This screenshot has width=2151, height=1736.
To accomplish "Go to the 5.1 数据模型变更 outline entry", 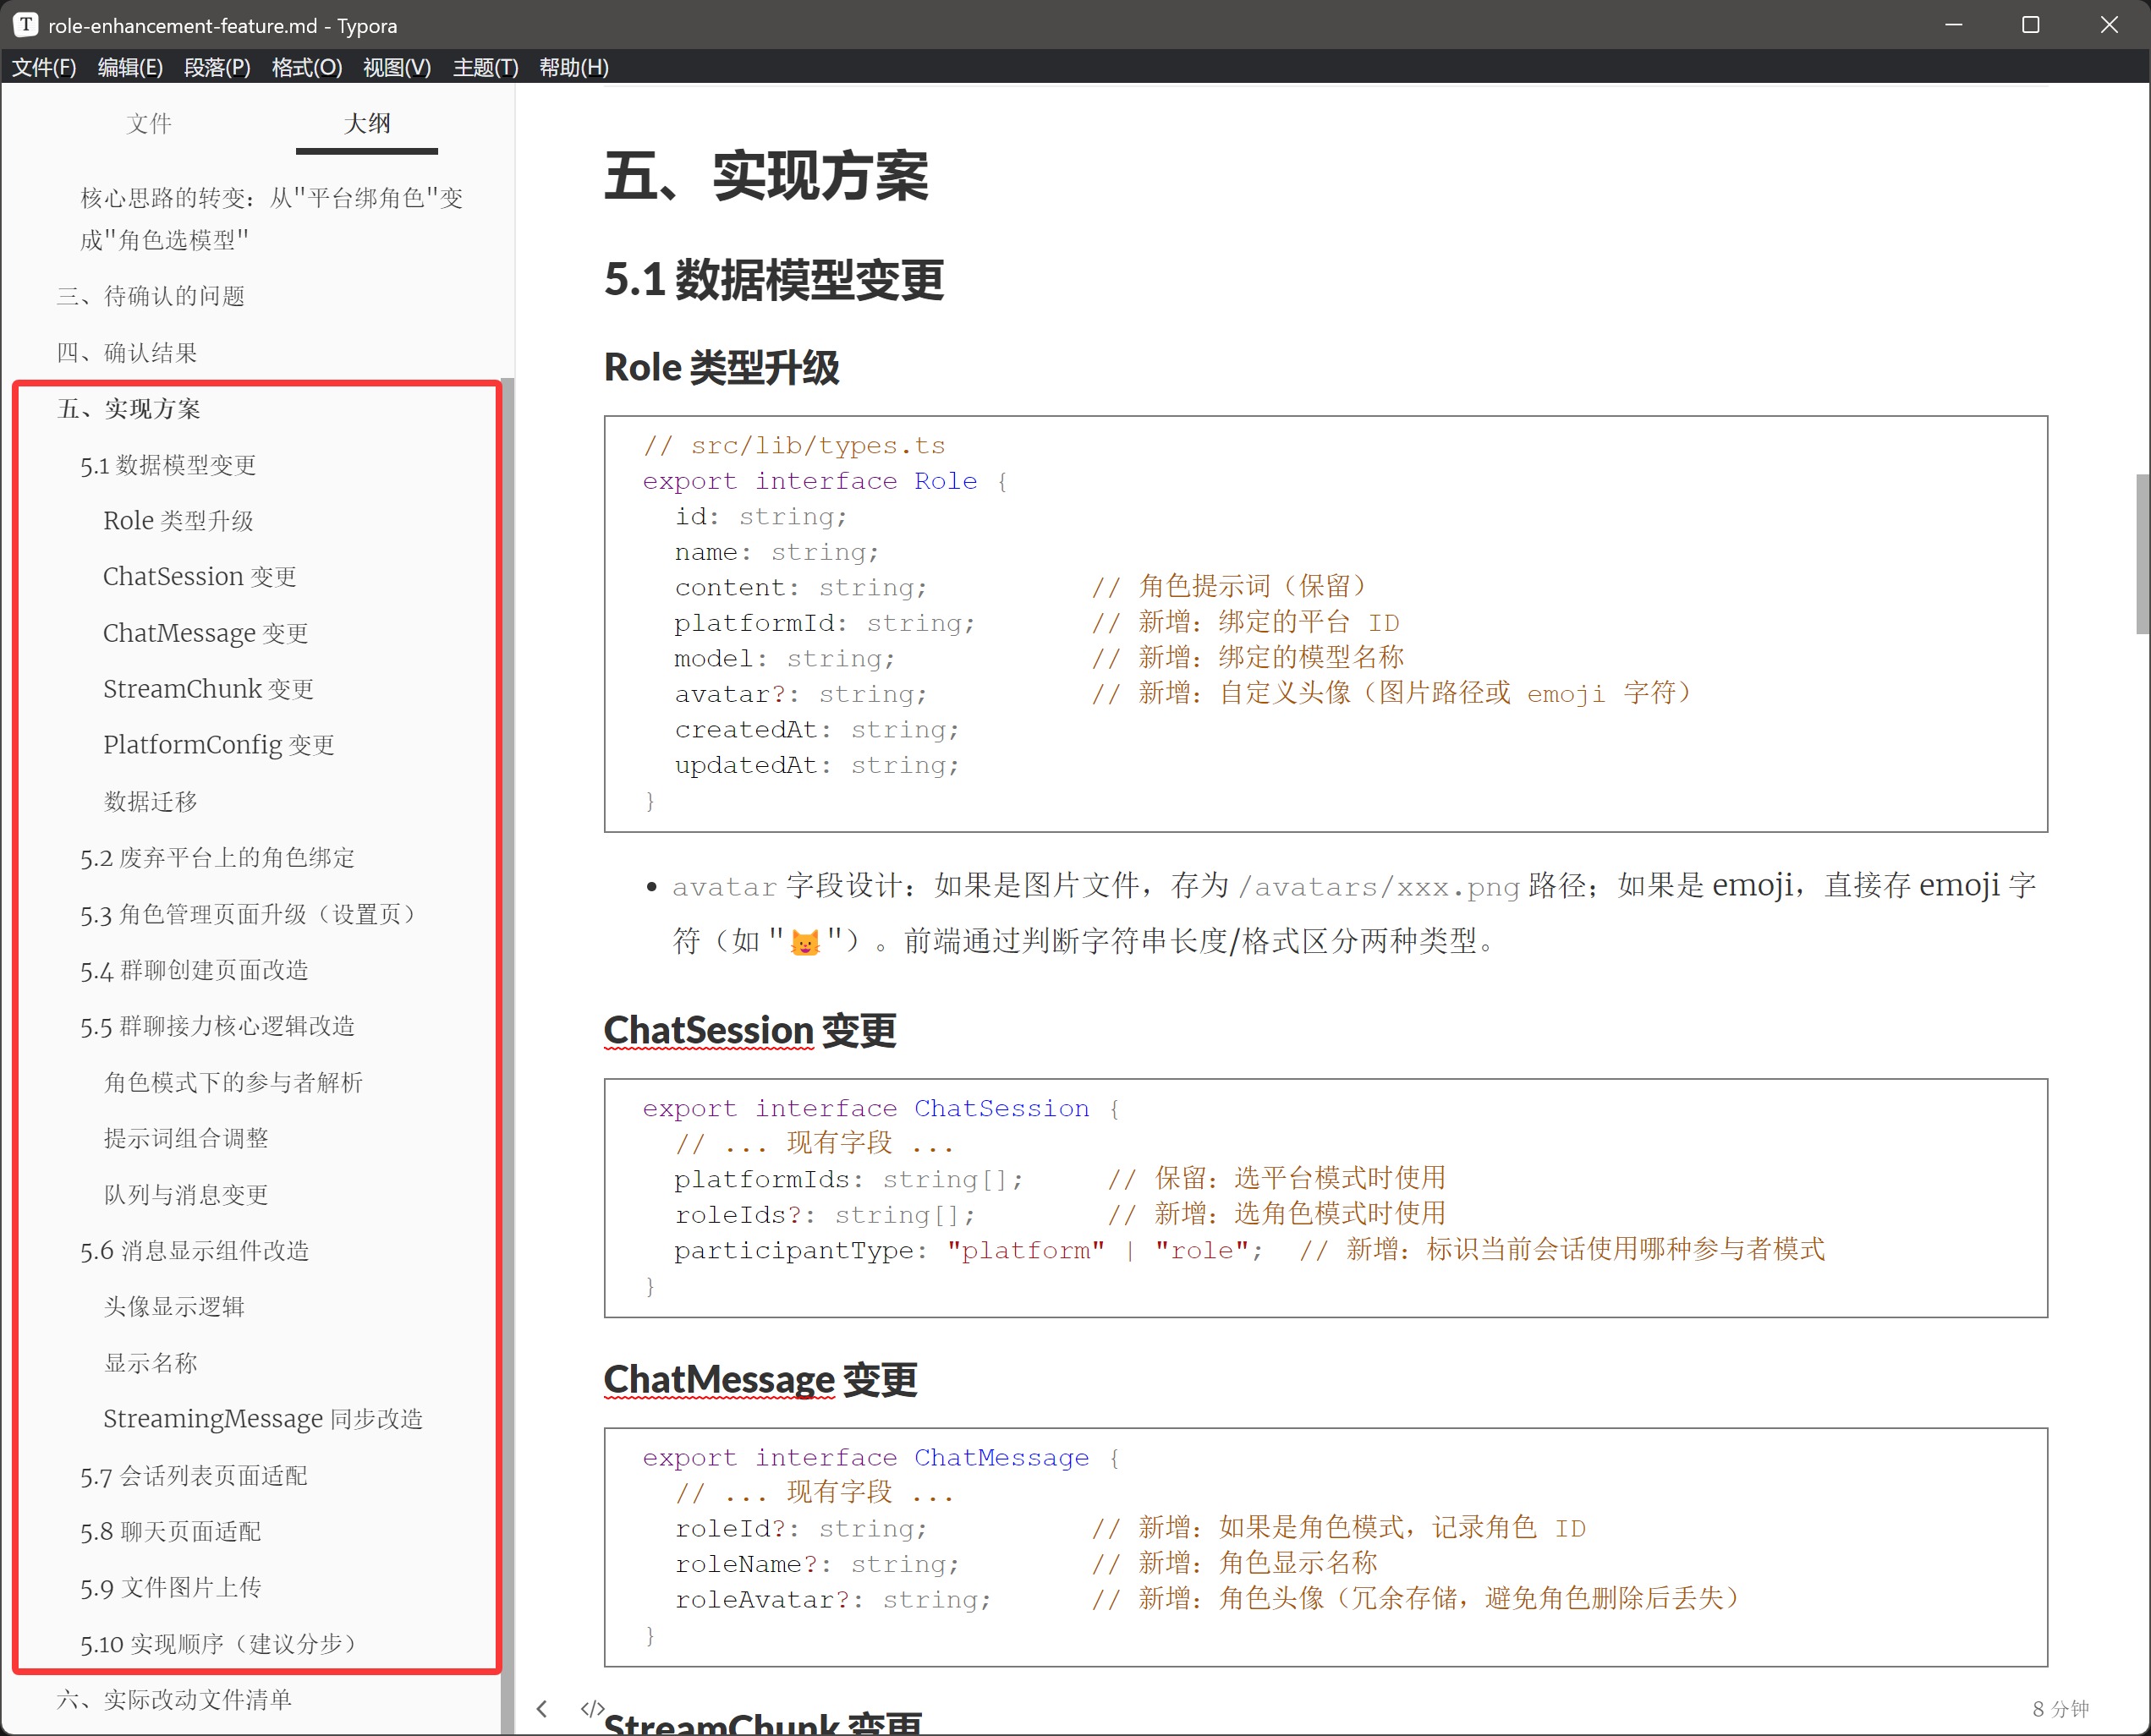I will pos(168,465).
